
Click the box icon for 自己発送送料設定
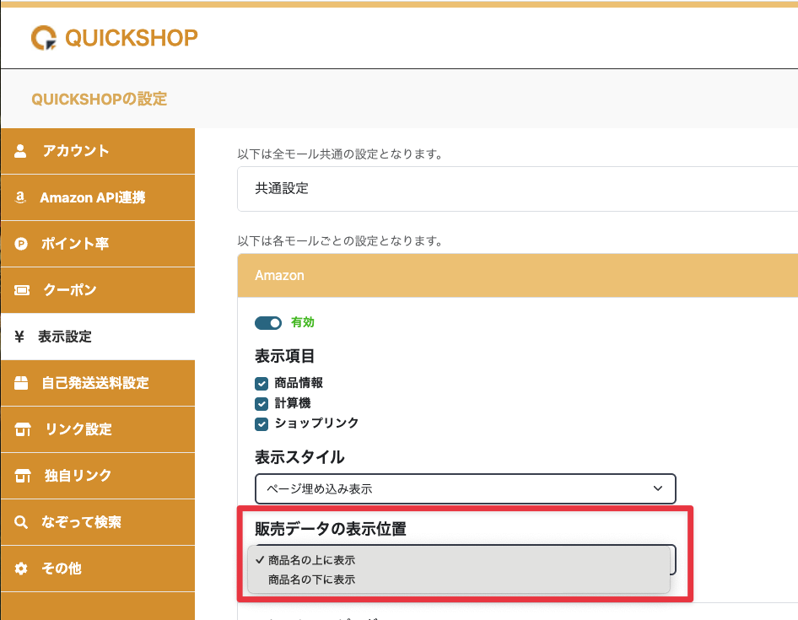22,383
